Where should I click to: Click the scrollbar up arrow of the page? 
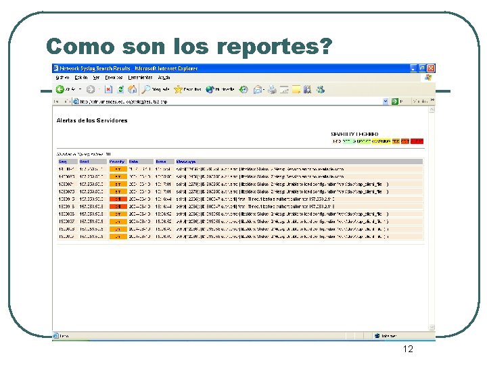(432, 109)
